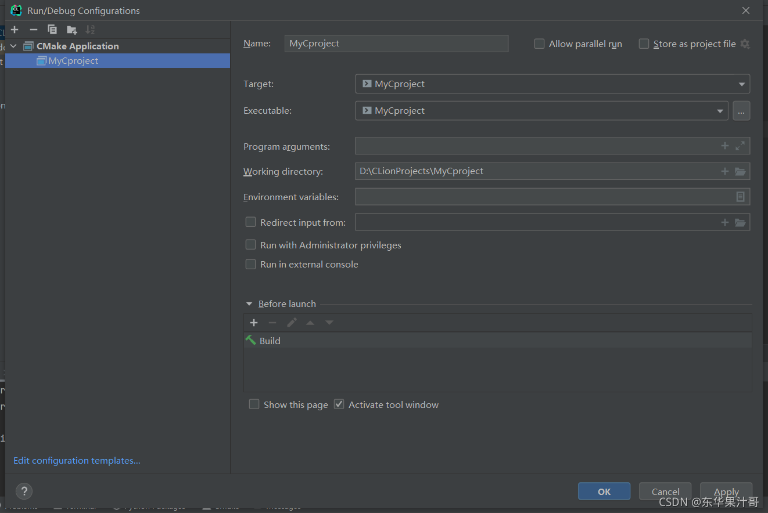Click the Apply button
Screen dimensions: 768x513
coord(726,492)
